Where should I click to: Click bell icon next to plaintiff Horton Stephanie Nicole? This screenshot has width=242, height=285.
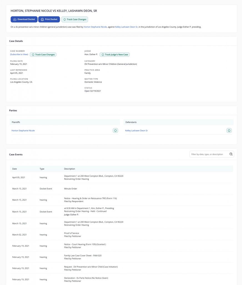(x=115, y=131)
